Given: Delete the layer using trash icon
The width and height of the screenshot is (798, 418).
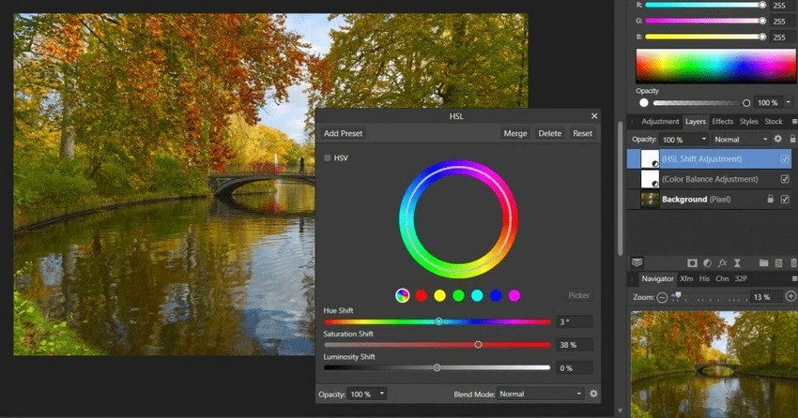Looking at the screenshot, I should tap(793, 262).
